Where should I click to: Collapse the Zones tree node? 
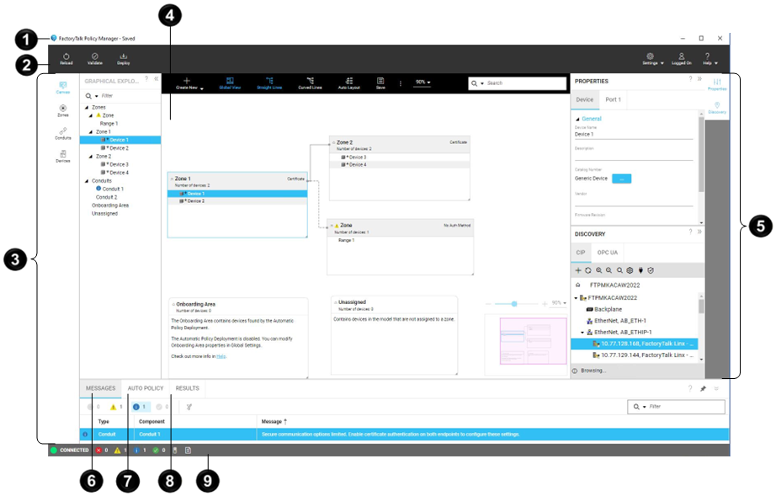(x=87, y=108)
